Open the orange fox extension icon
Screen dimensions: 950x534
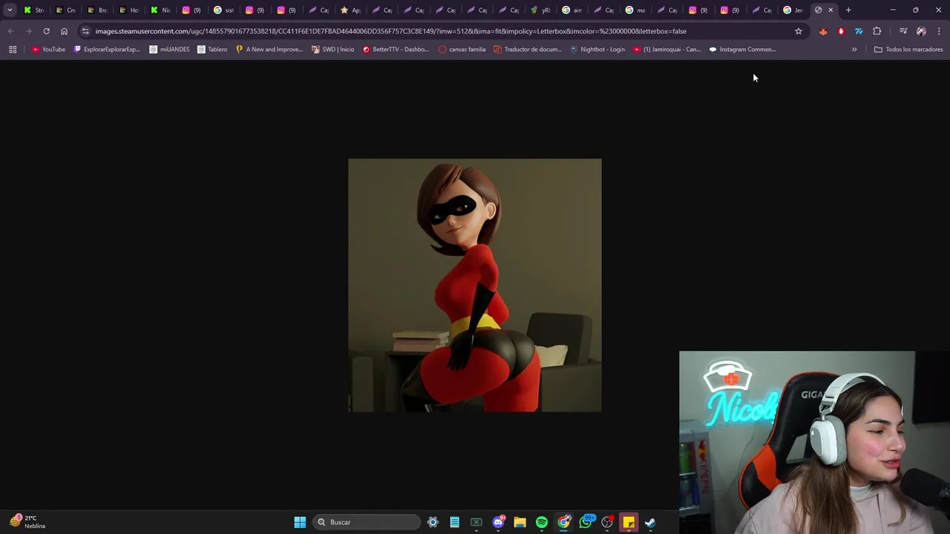823,31
